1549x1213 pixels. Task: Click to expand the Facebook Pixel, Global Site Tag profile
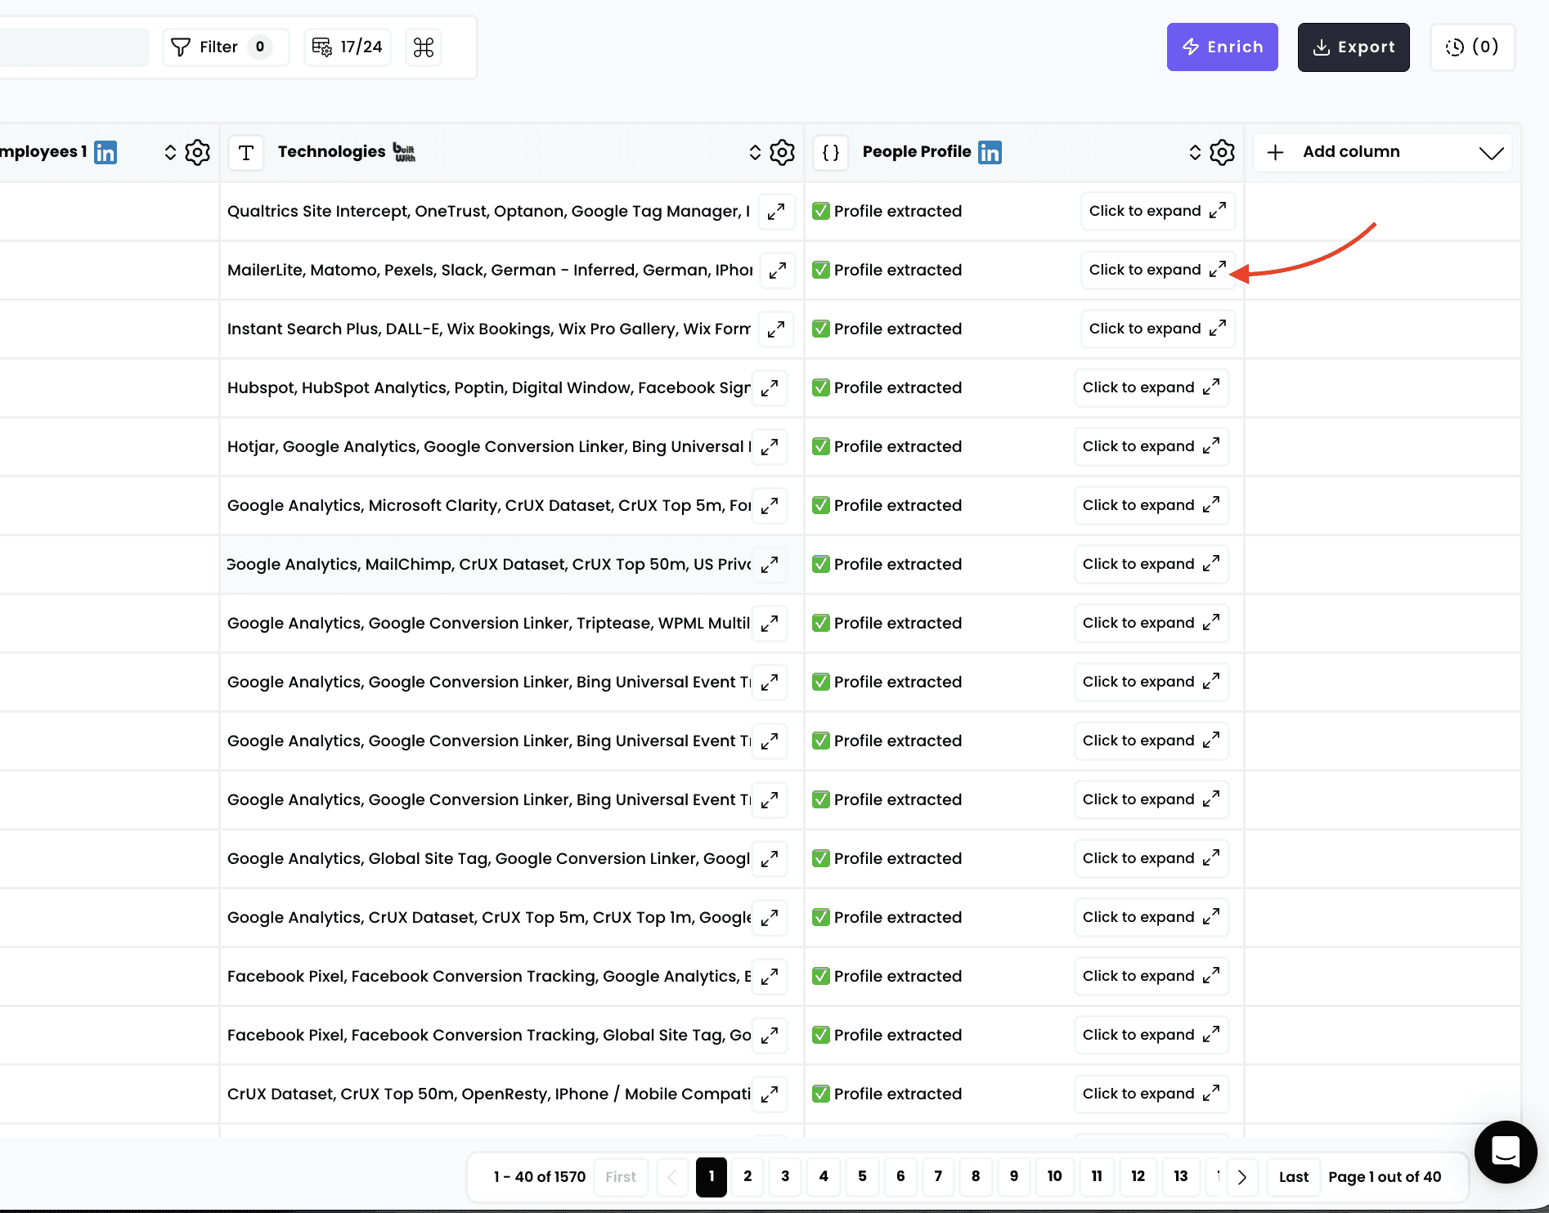click(x=1152, y=1035)
